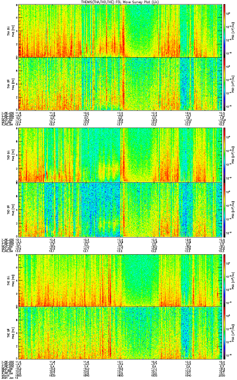Click the PSD color bar beside THE B-perpendicular panel
The width and height of the screenshot is (237, 380).
(x=225, y=280)
